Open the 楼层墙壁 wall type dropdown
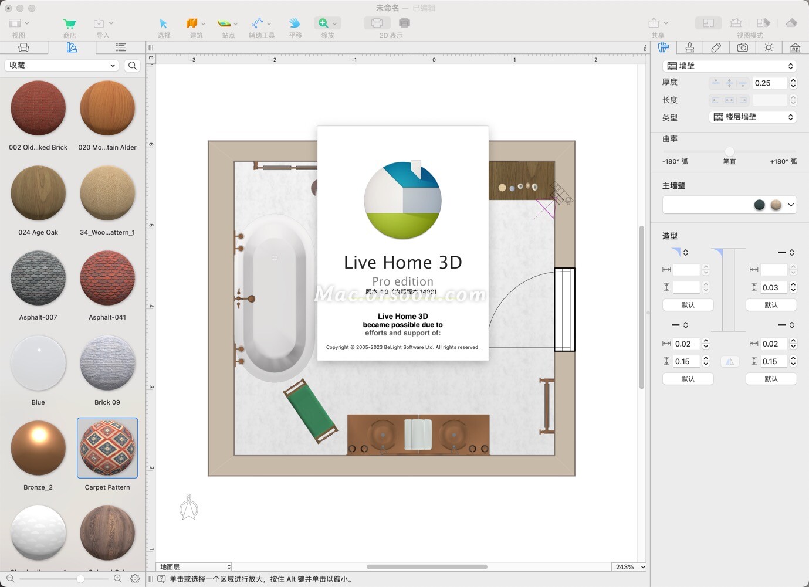809x587 pixels. 753,117
